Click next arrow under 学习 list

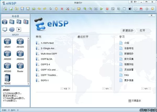150,88
